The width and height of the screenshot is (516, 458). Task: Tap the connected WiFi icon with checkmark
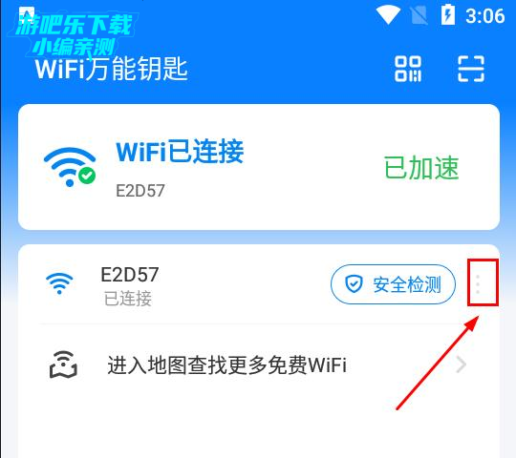(x=70, y=167)
